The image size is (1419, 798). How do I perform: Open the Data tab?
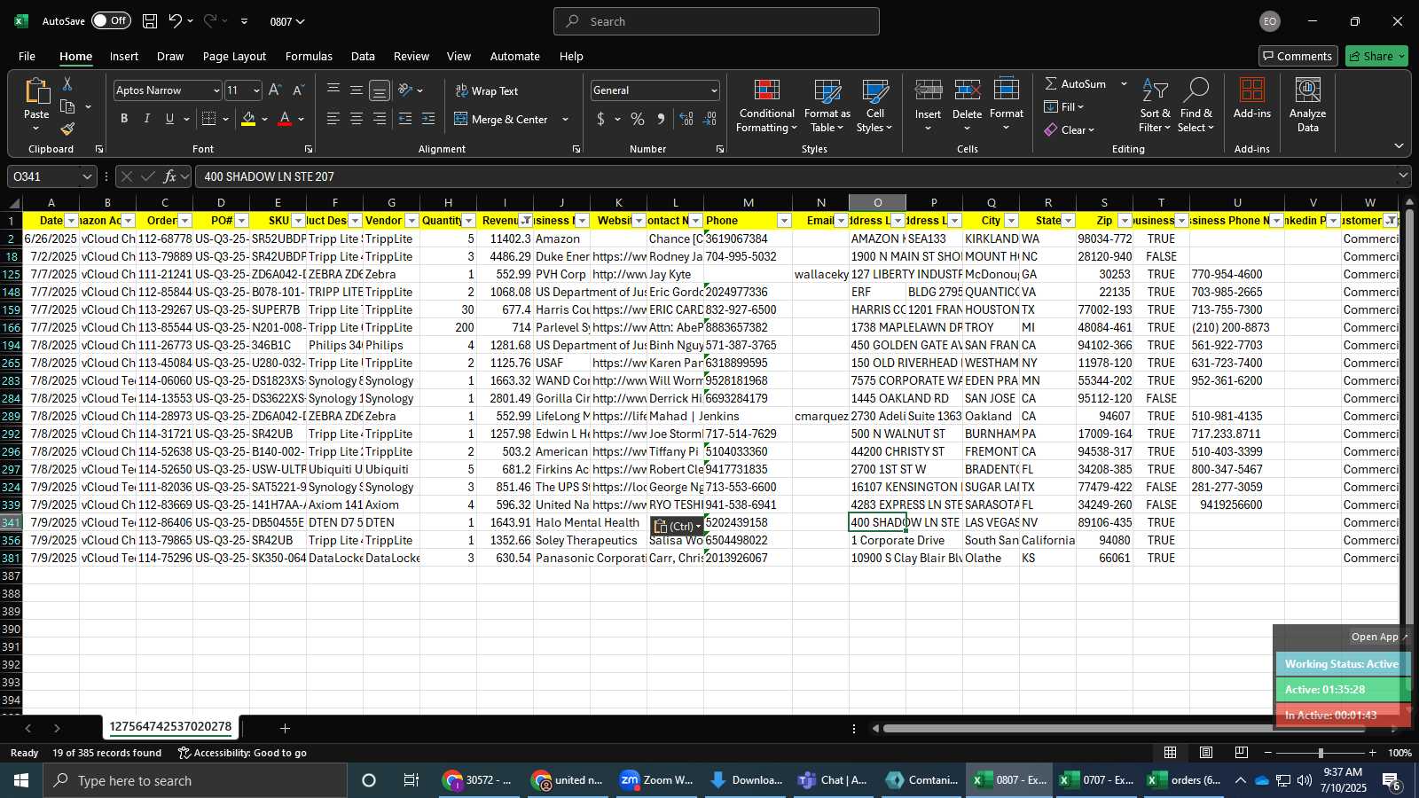pos(363,56)
